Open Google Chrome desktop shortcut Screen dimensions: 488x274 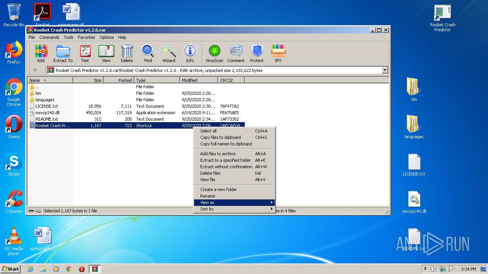pos(14,92)
